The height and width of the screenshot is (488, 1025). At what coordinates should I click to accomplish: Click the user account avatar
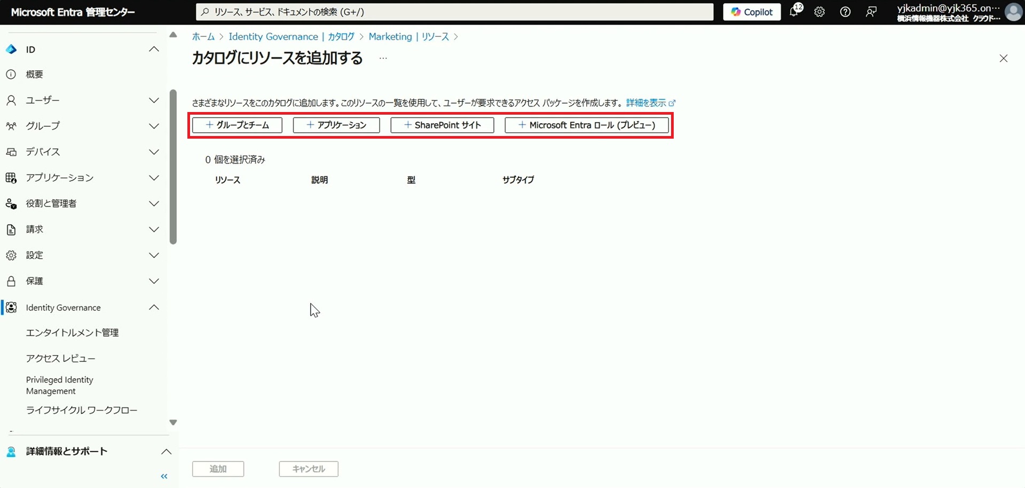pyautogui.click(x=1013, y=12)
